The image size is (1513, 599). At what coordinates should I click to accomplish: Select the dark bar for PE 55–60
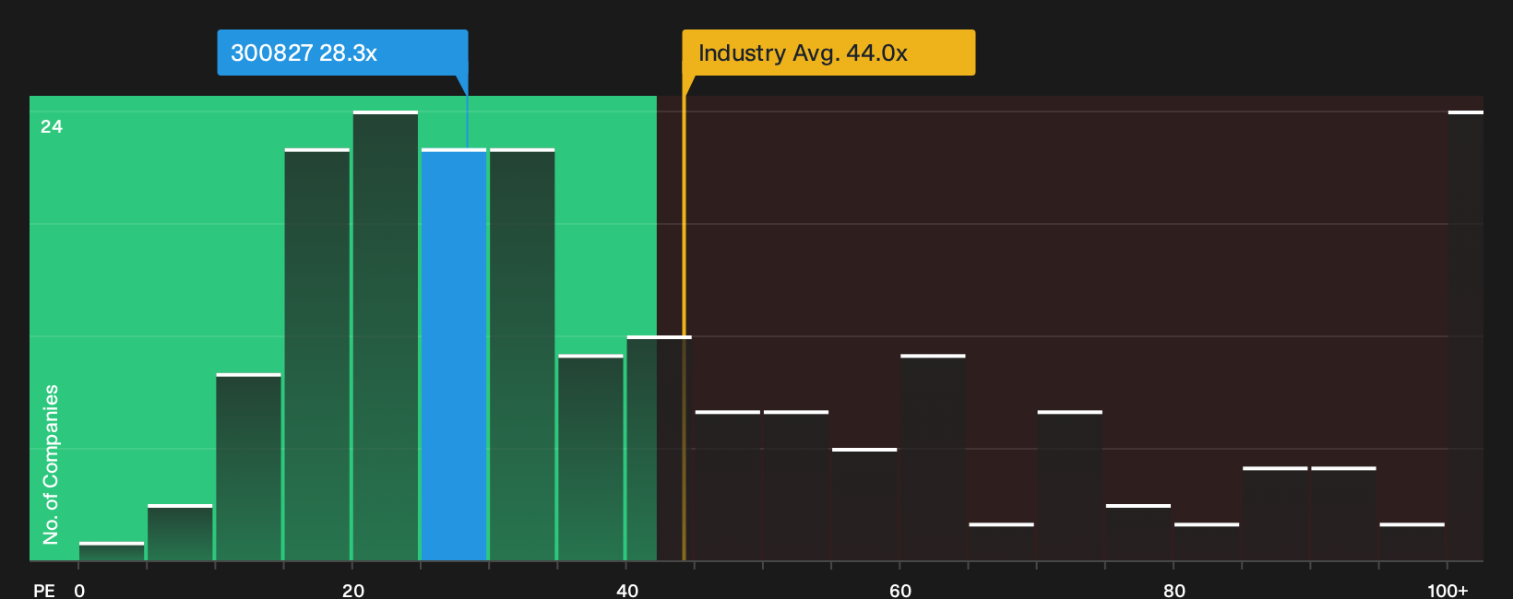click(864, 505)
